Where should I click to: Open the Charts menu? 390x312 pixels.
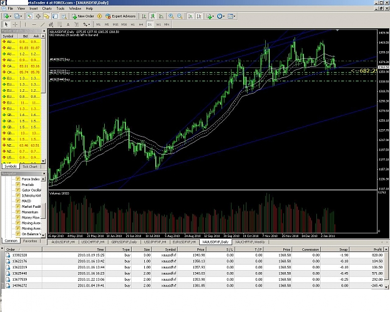pyautogui.click(x=47, y=9)
